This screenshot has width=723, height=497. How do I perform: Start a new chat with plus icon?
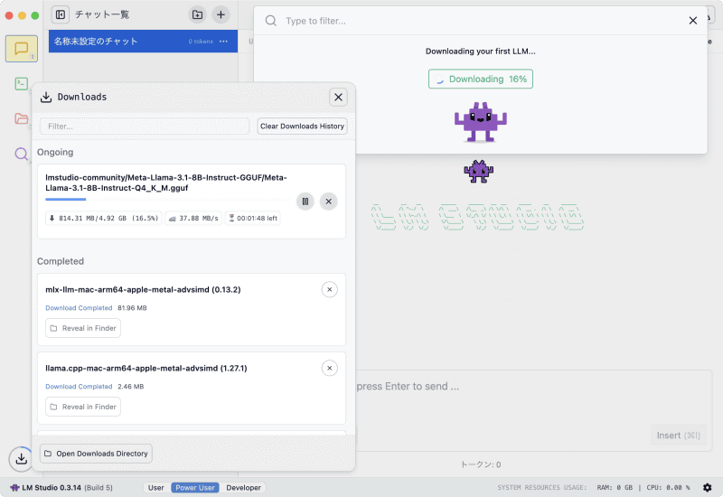pos(221,14)
